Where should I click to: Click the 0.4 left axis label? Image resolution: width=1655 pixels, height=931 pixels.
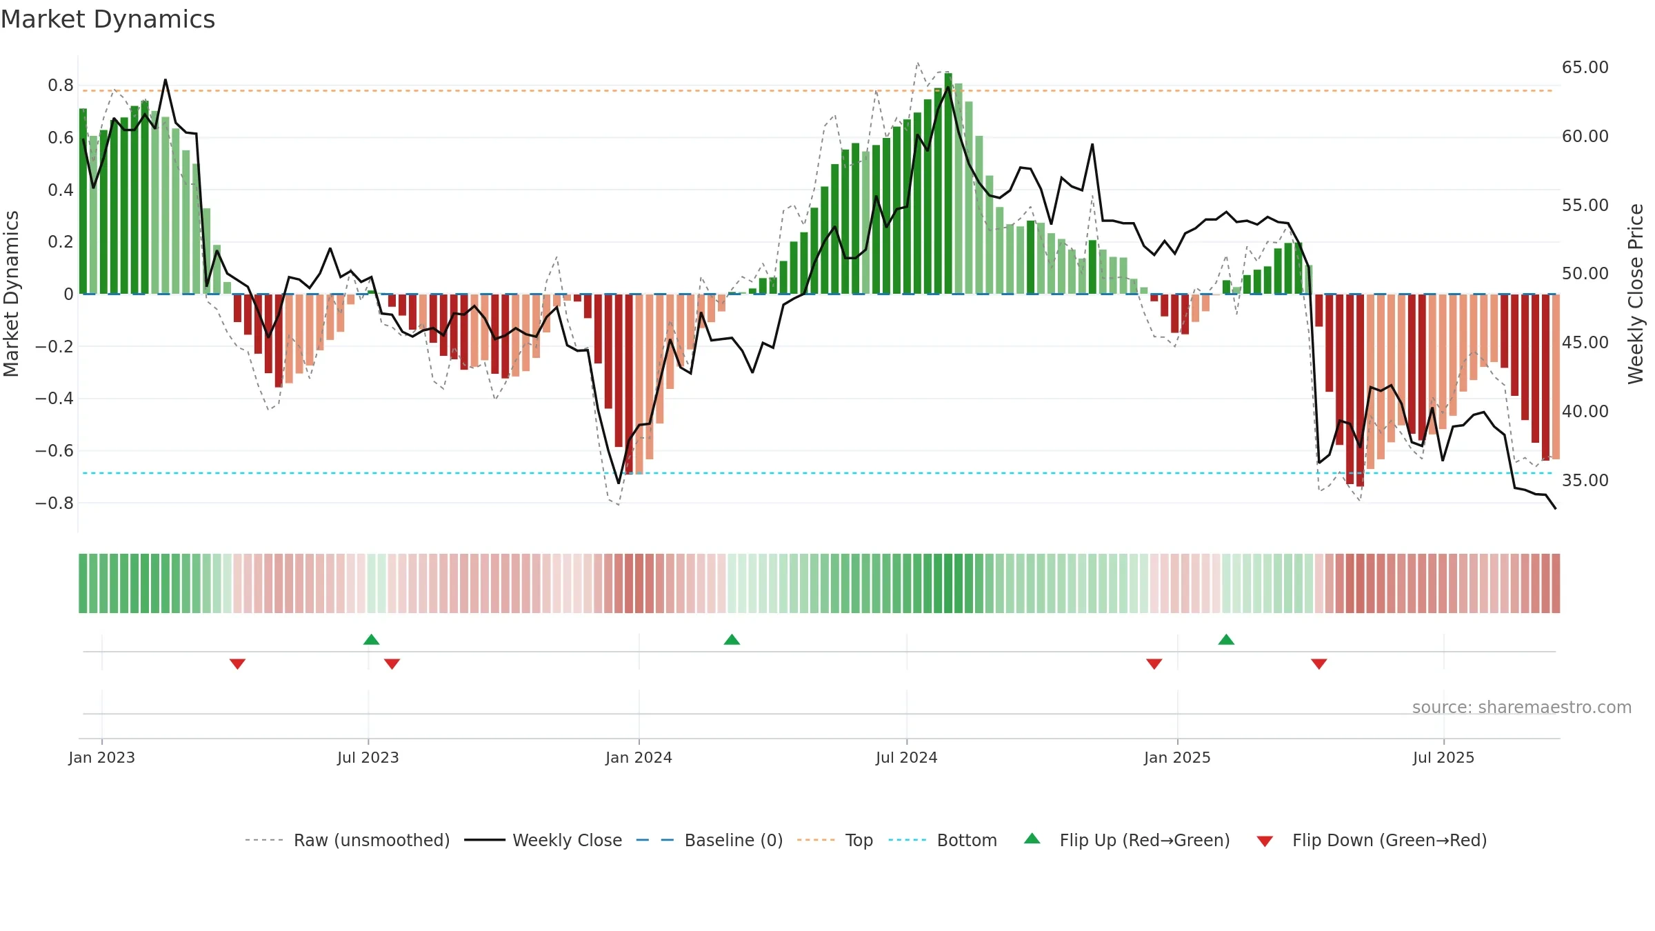61,190
